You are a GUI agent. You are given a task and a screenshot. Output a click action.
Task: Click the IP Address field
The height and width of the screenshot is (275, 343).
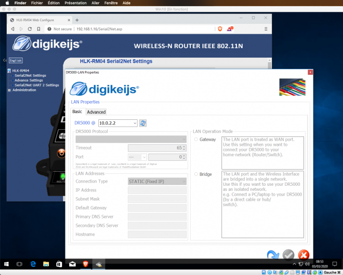[x=157, y=190]
